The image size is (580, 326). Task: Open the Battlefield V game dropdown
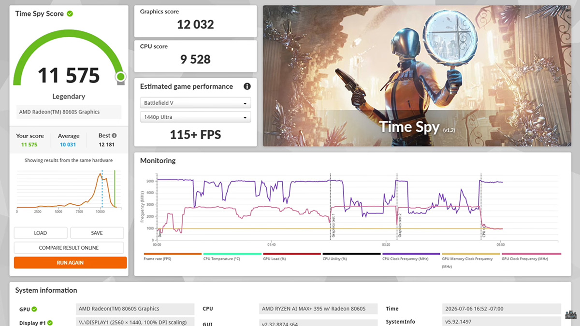195,103
